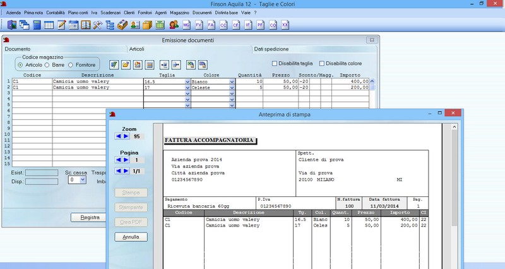Select the Articolo radio button
This screenshot has height=269, width=505.
(x=20, y=65)
